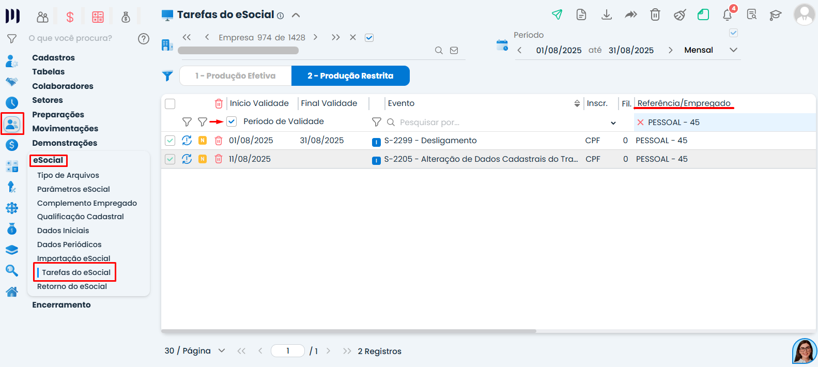Open the document search icon

click(752, 14)
